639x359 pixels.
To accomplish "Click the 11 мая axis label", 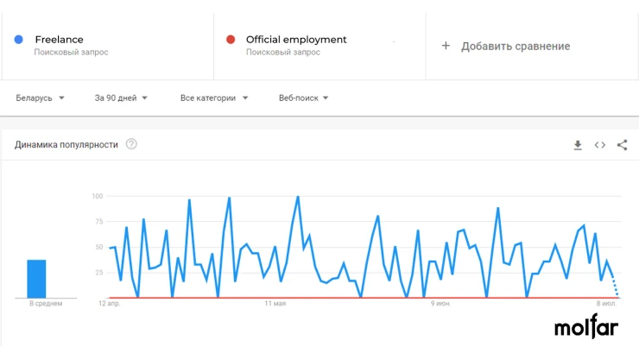I will [x=275, y=304].
